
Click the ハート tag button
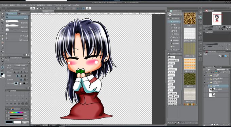(x=170, y=85)
